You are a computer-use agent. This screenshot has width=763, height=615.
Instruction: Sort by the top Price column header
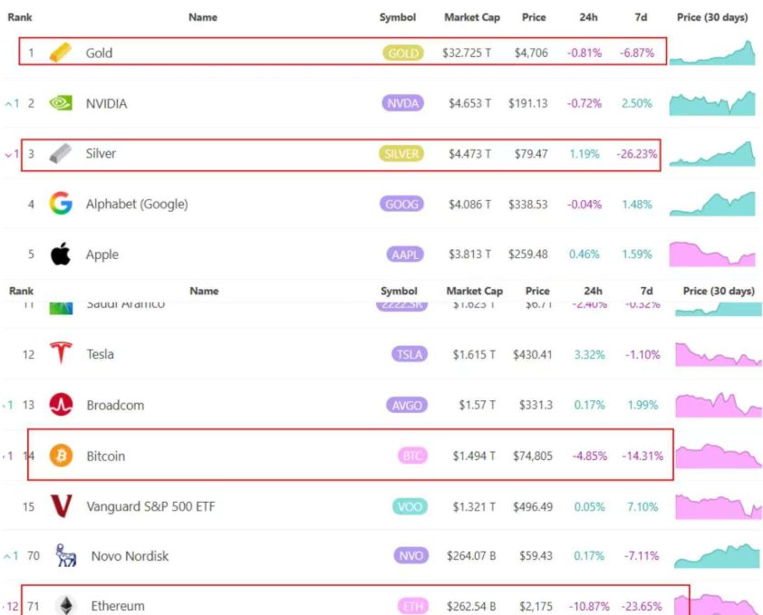[x=534, y=17]
